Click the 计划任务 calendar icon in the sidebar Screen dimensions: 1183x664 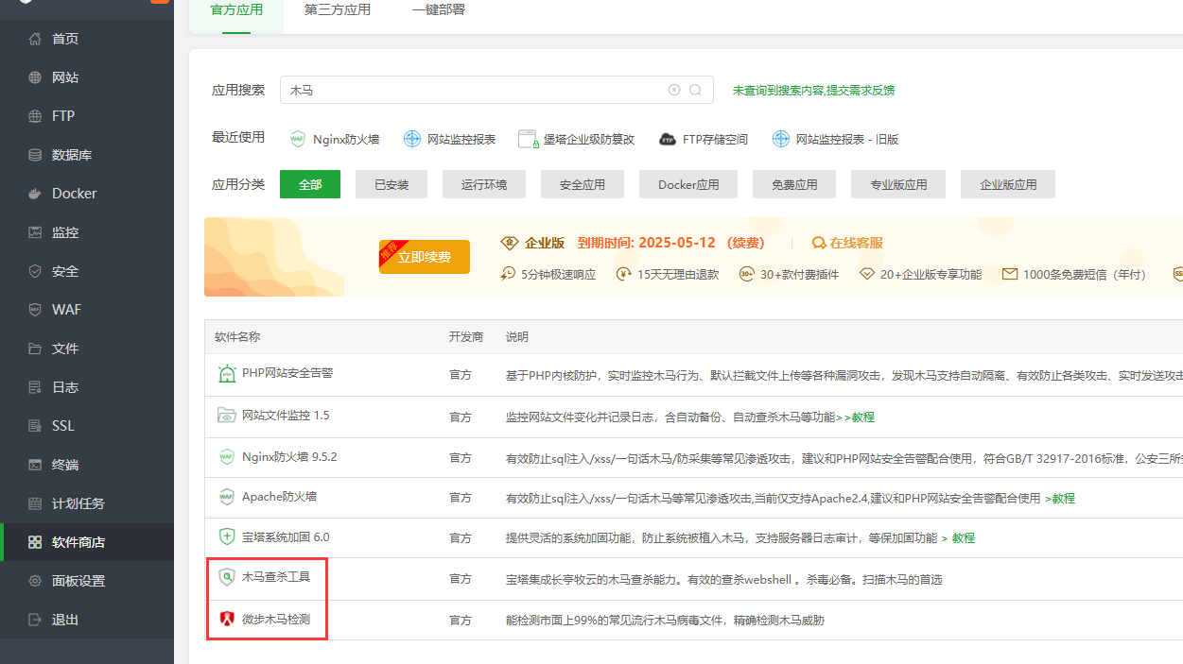point(35,503)
